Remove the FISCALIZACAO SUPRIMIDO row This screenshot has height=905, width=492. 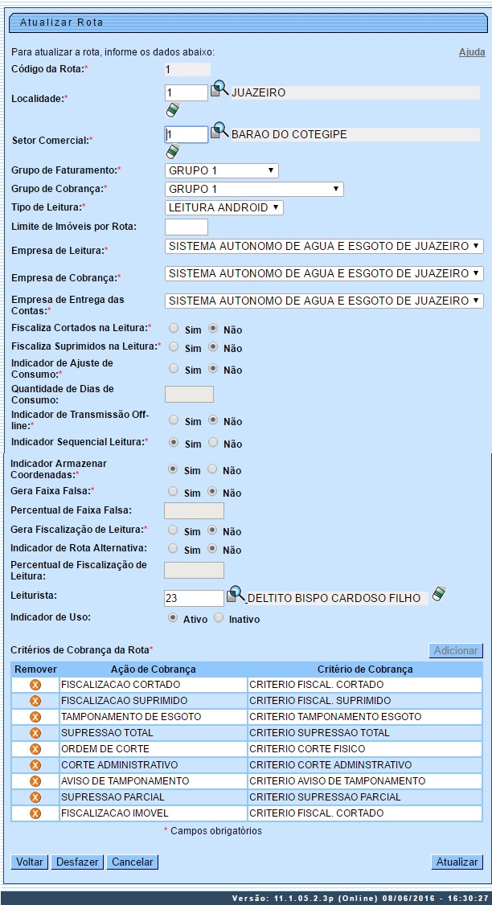(x=35, y=701)
